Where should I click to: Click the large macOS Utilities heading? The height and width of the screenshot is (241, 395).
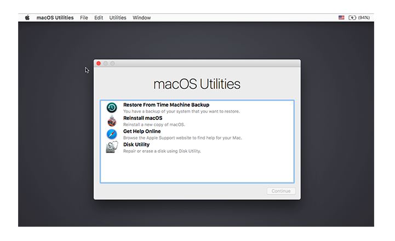[x=197, y=84]
